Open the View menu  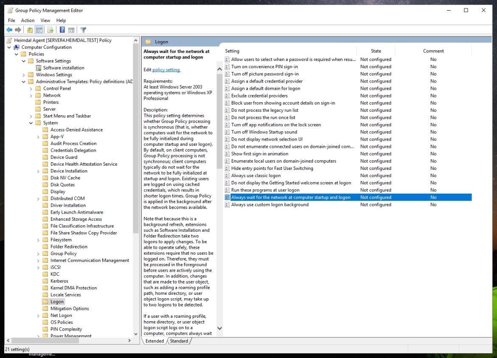[x=45, y=20]
